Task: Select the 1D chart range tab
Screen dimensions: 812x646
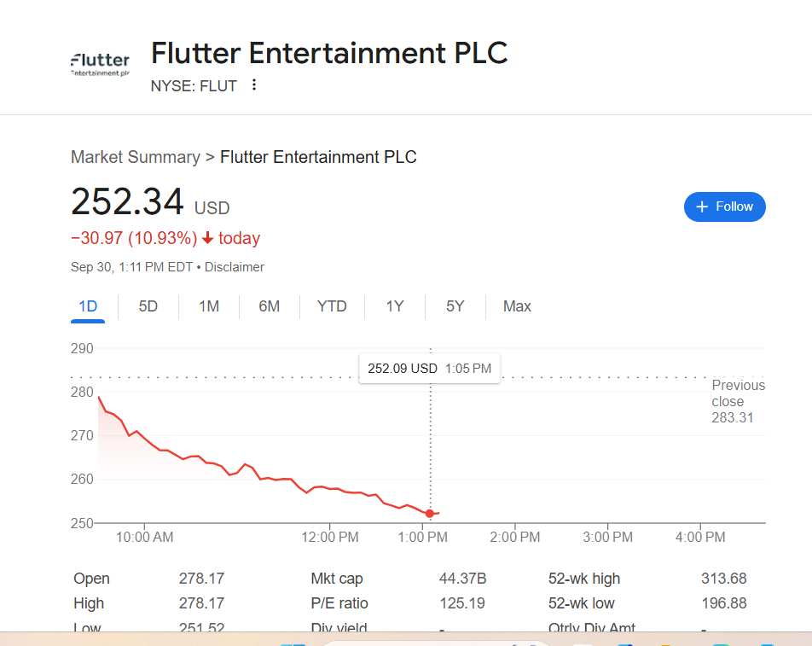Action: pos(88,306)
